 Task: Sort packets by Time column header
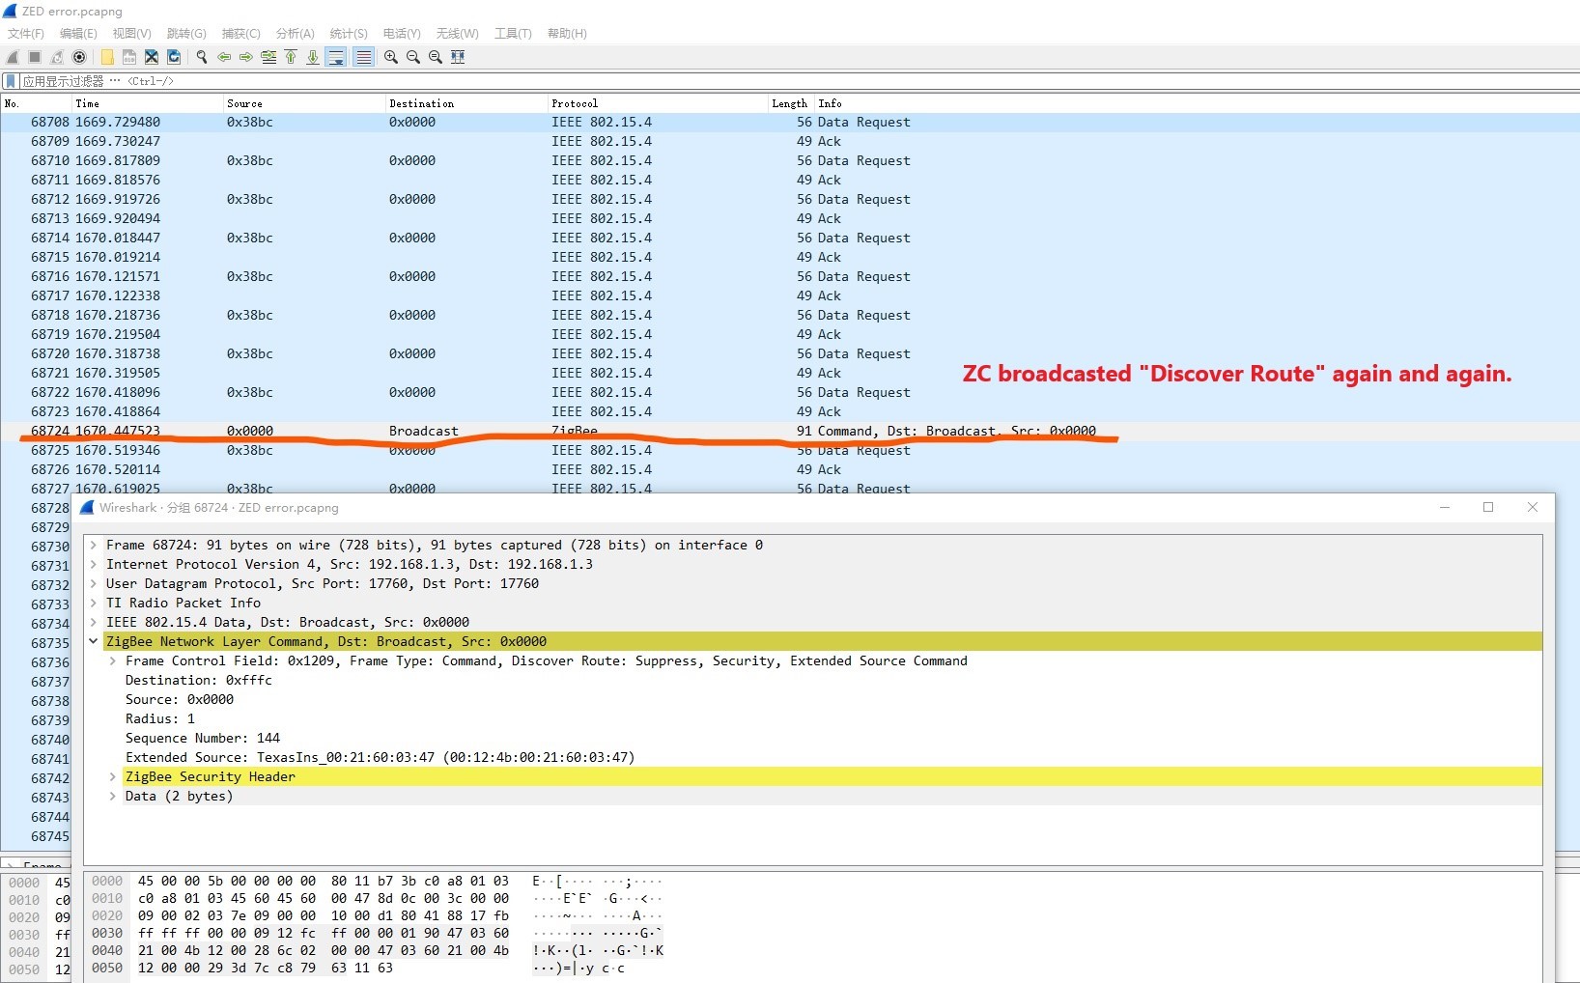[148, 103]
